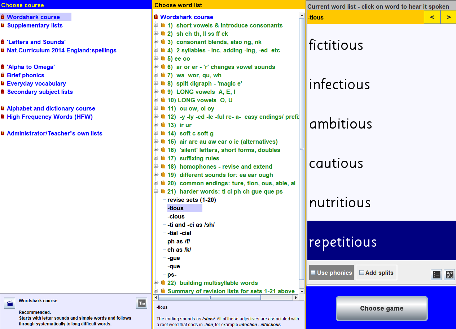
Task: Expand set 18 homophones list
Action: pos(155,166)
